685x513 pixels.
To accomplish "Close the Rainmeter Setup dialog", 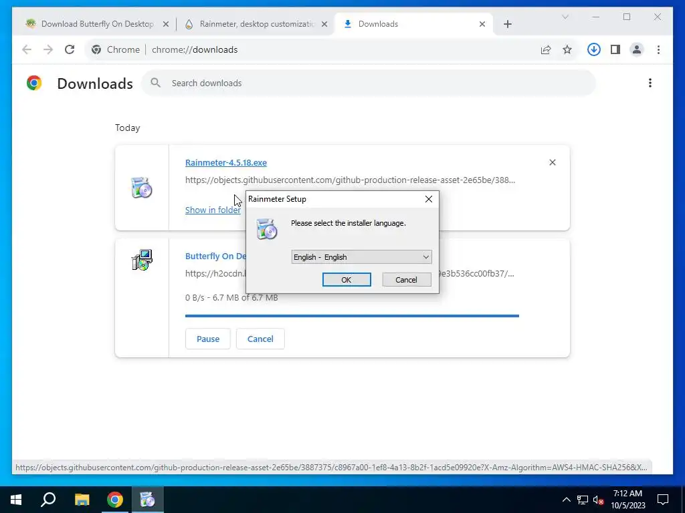I will [x=429, y=199].
